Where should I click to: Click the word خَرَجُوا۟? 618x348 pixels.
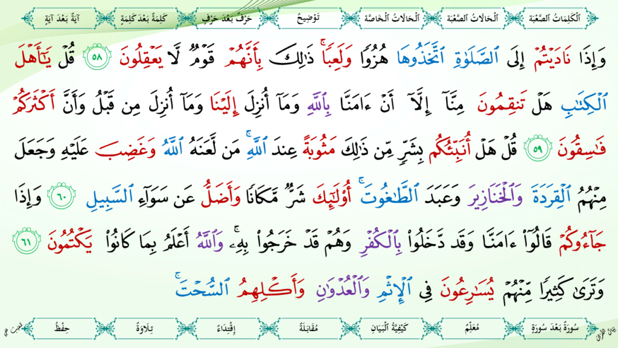tap(276, 242)
